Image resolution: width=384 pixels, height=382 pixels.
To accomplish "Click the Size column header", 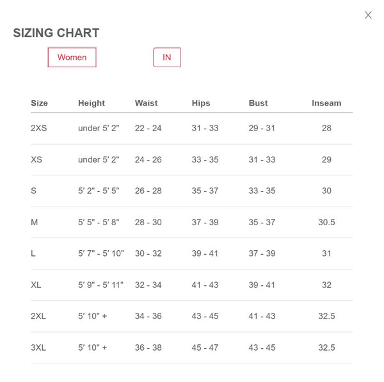I will tap(39, 103).
